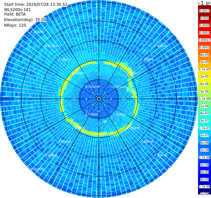This screenshot has width=211, height=198.
Task: Click the upper-left 5.00km range label
Action: (37, 32)
